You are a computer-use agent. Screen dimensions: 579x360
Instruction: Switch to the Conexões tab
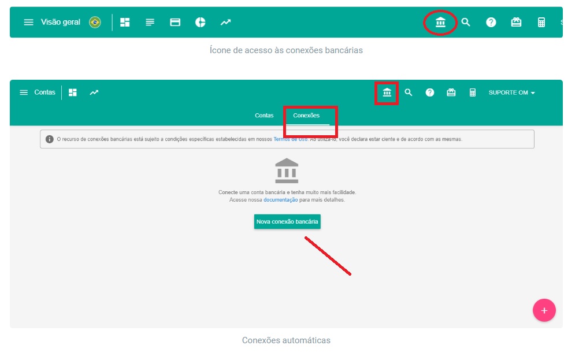click(306, 116)
